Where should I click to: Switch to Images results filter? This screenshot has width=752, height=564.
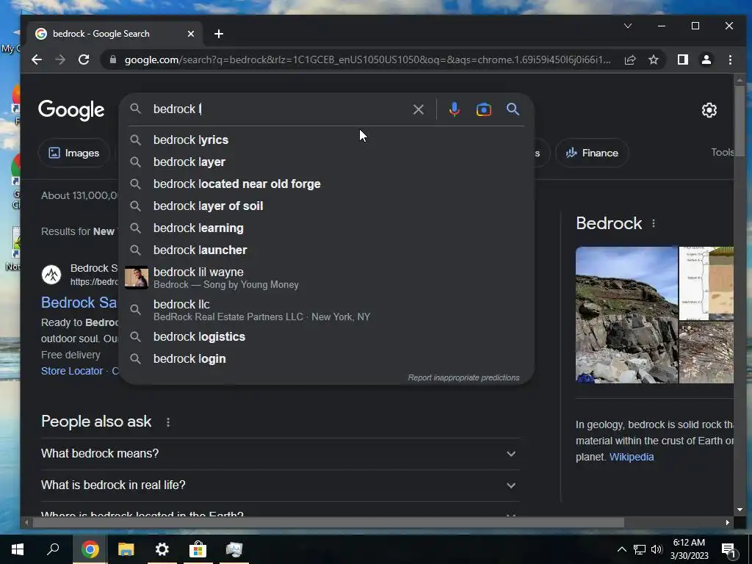pyautogui.click(x=74, y=153)
